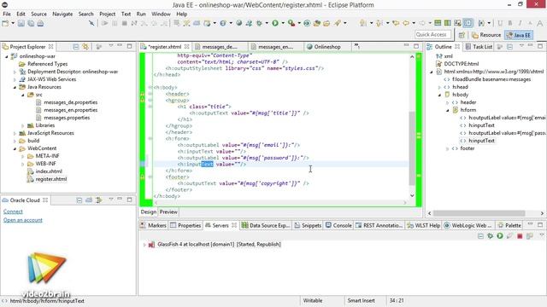Click the Open an account link
The height and width of the screenshot is (307, 547).
pyautogui.click(x=23, y=220)
